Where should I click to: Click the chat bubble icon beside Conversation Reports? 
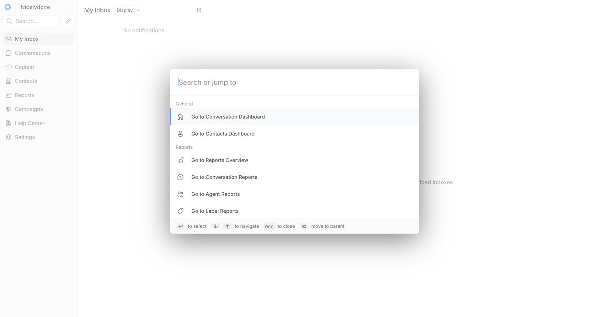click(x=180, y=177)
